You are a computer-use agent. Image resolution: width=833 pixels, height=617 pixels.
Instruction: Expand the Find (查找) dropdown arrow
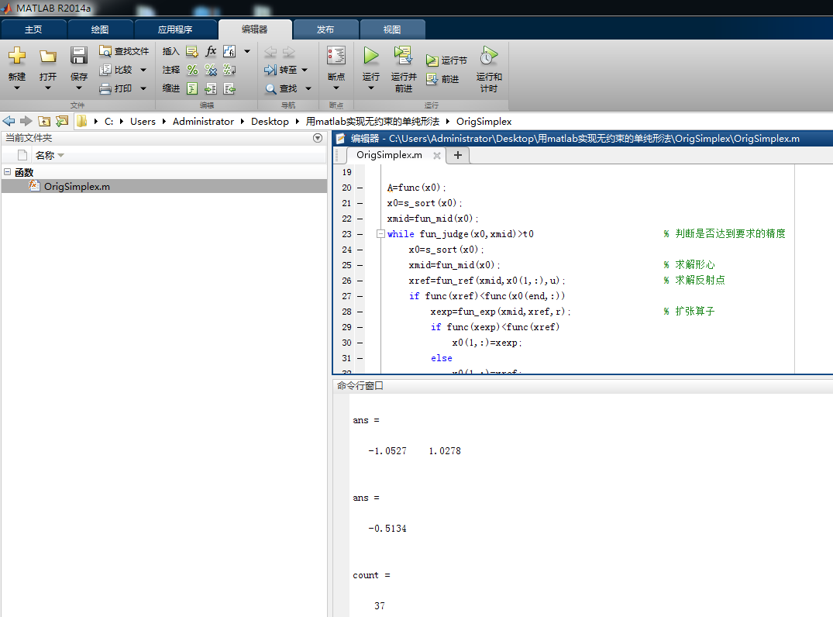308,88
